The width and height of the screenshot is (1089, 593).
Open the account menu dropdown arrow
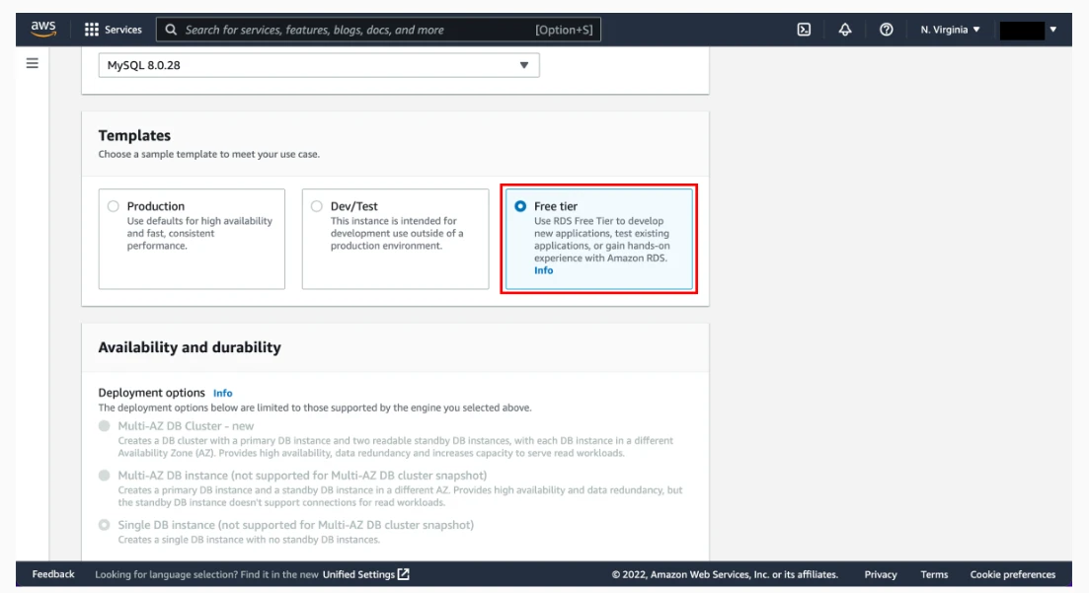(x=1052, y=30)
